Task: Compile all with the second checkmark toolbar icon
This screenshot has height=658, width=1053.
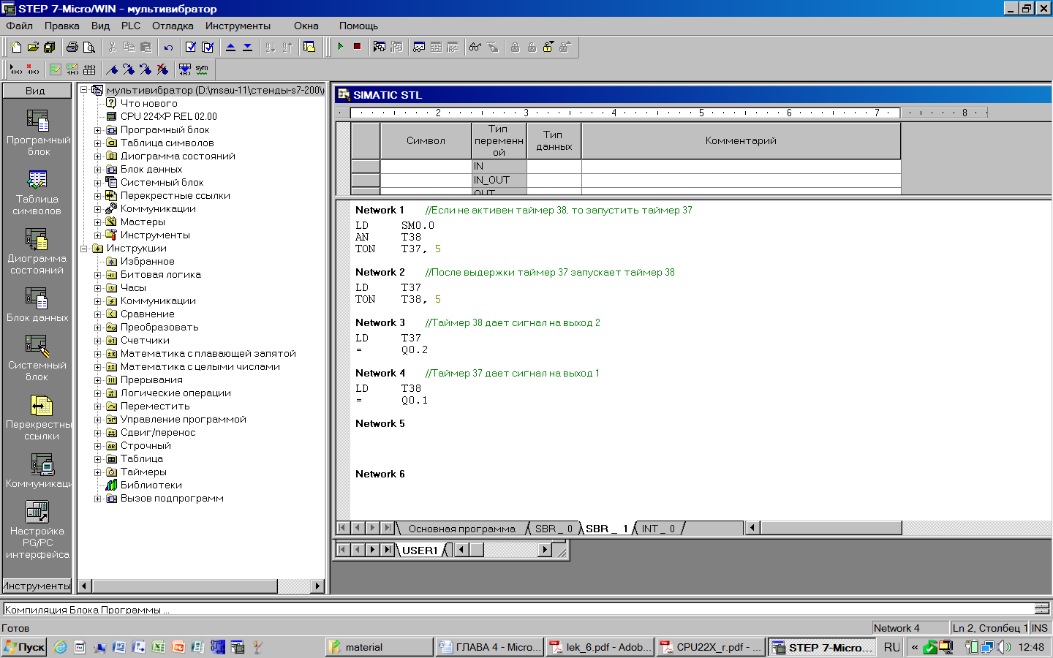Action: pos(208,47)
